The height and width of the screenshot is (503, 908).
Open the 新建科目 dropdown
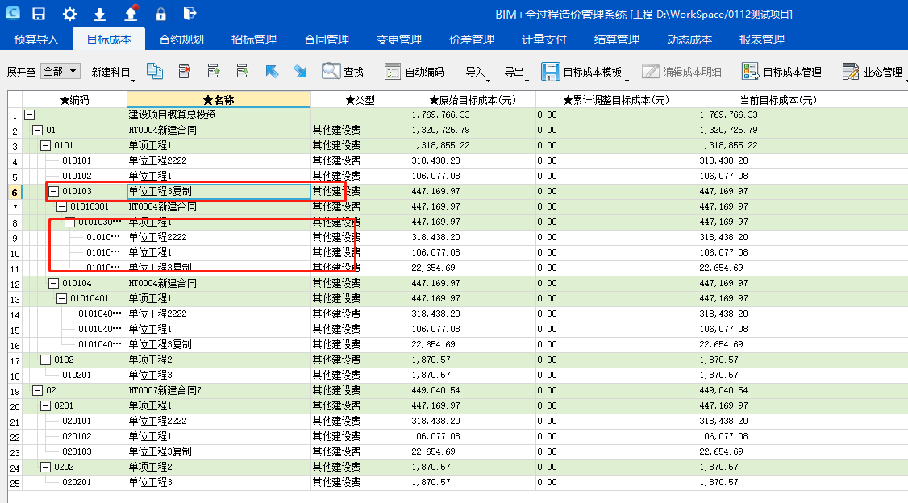tap(112, 72)
